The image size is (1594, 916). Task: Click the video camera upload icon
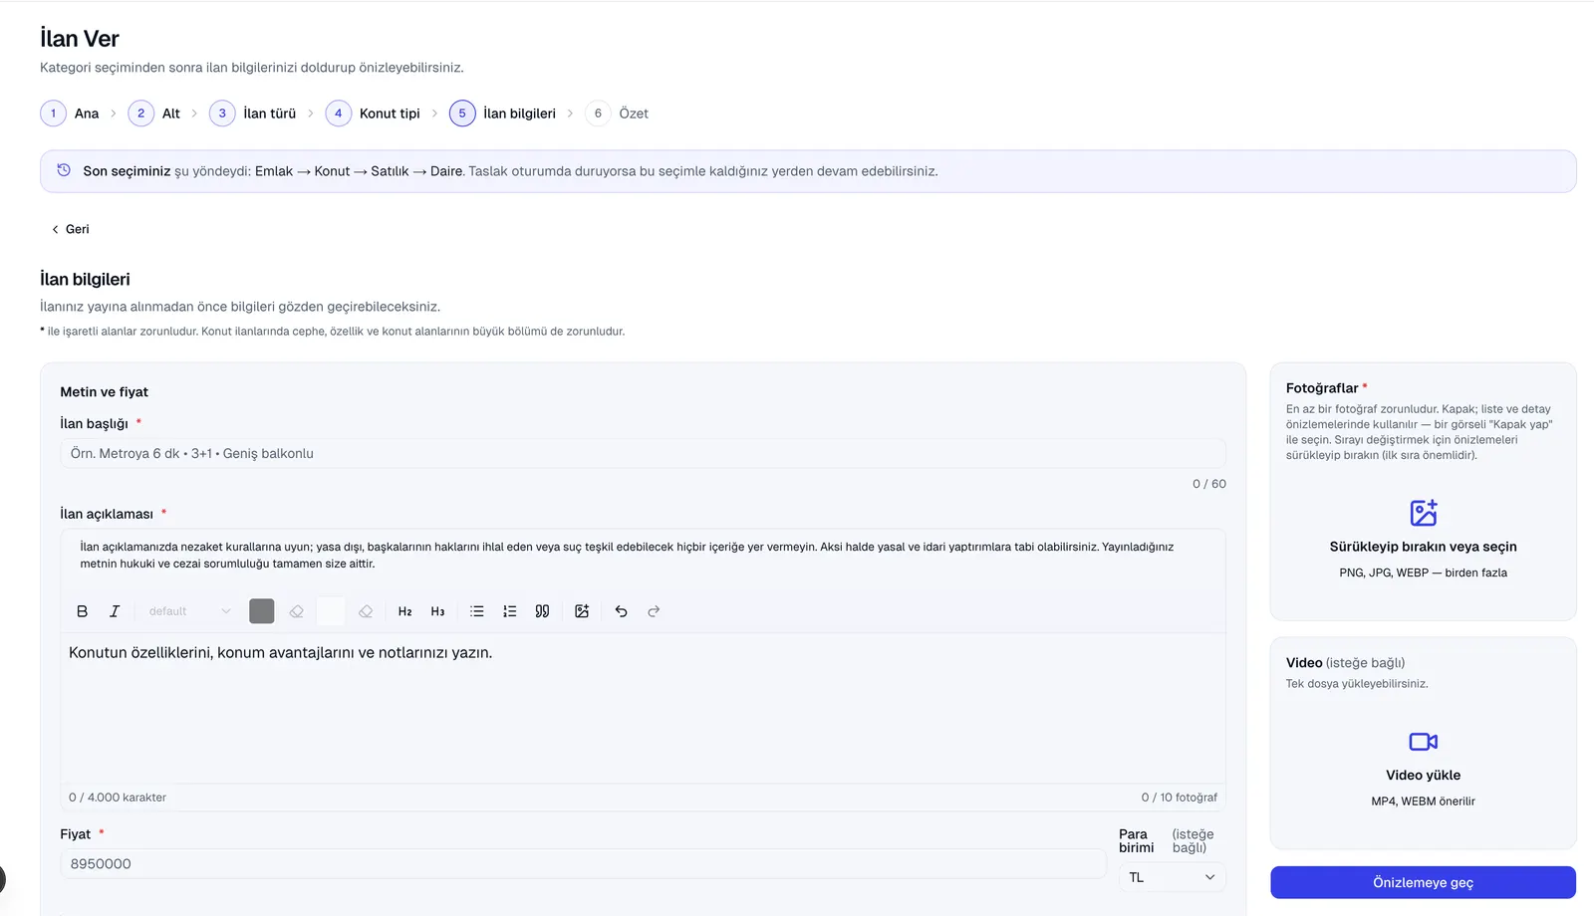1424,742
